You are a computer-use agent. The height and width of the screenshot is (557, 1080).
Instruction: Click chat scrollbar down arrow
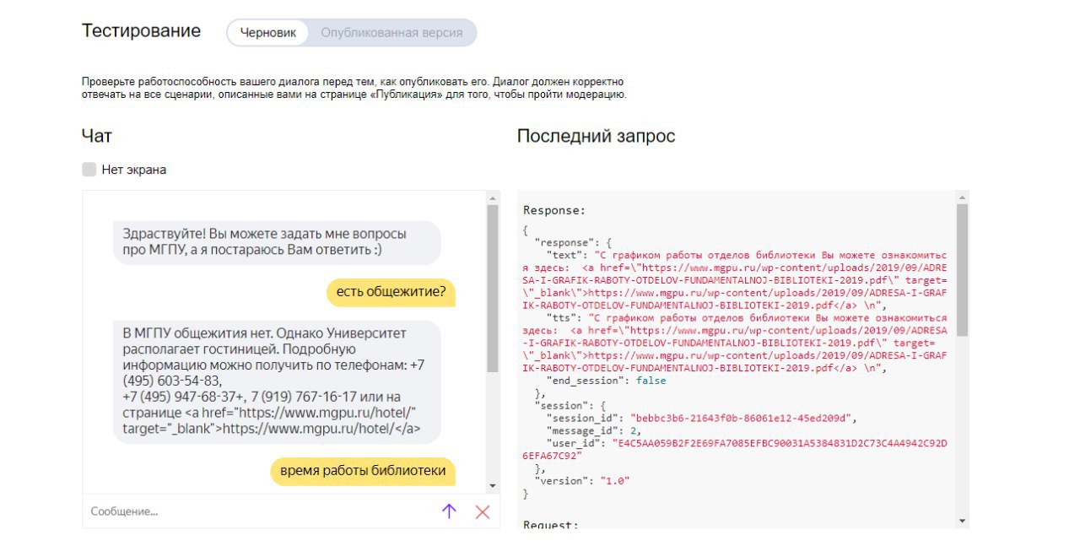[x=493, y=486]
